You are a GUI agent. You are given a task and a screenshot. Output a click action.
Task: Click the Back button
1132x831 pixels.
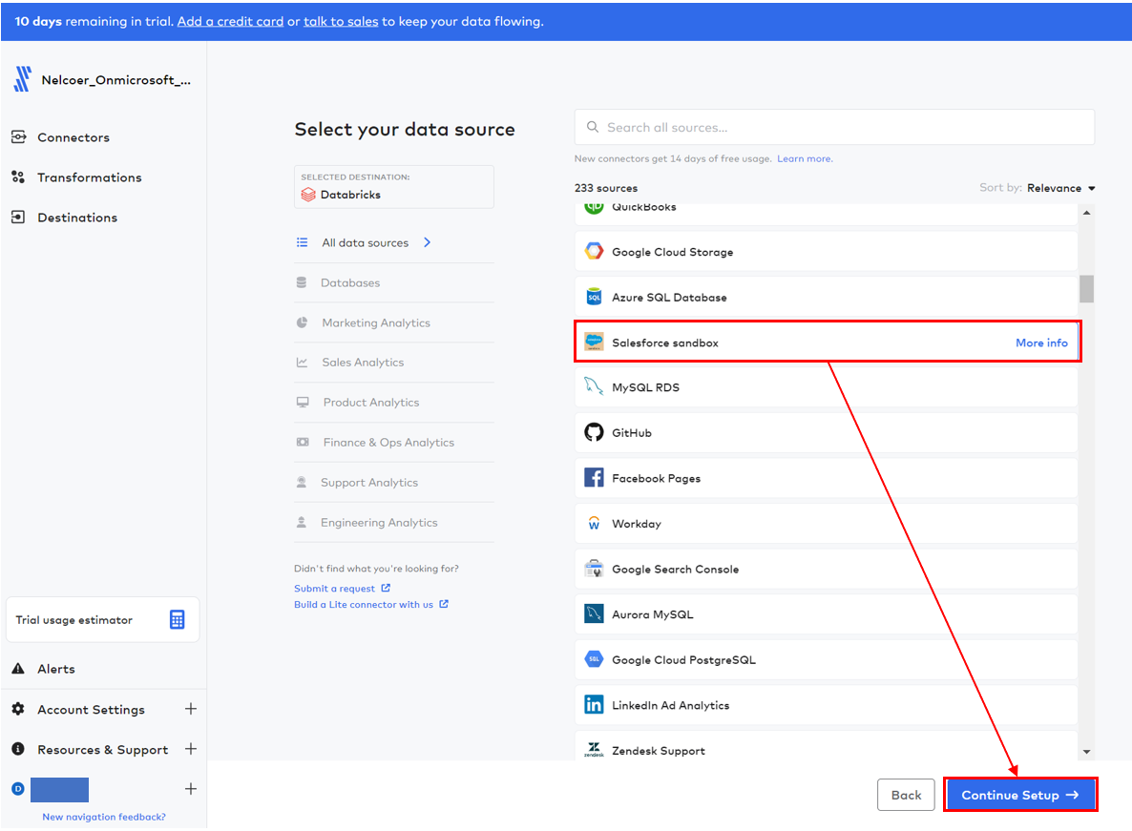(906, 795)
